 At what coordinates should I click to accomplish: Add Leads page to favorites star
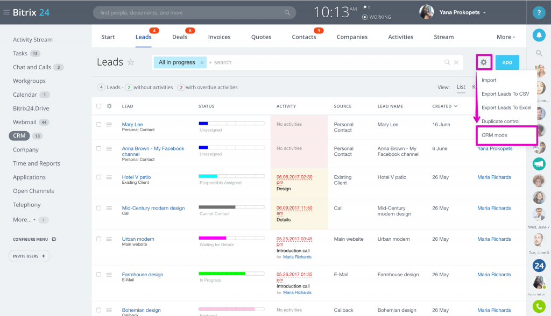pyautogui.click(x=131, y=62)
